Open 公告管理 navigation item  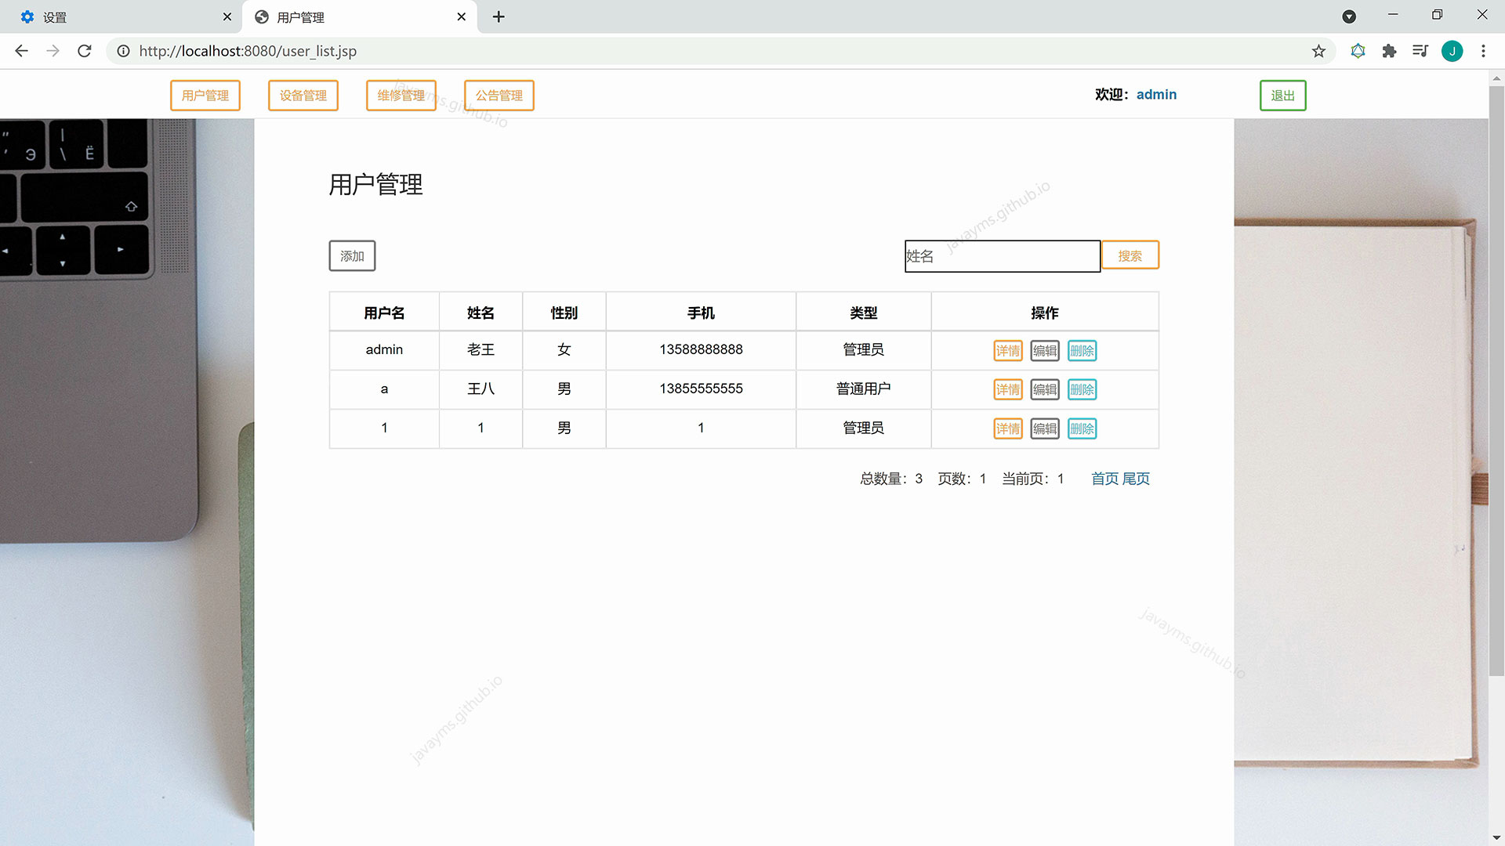point(499,96)
